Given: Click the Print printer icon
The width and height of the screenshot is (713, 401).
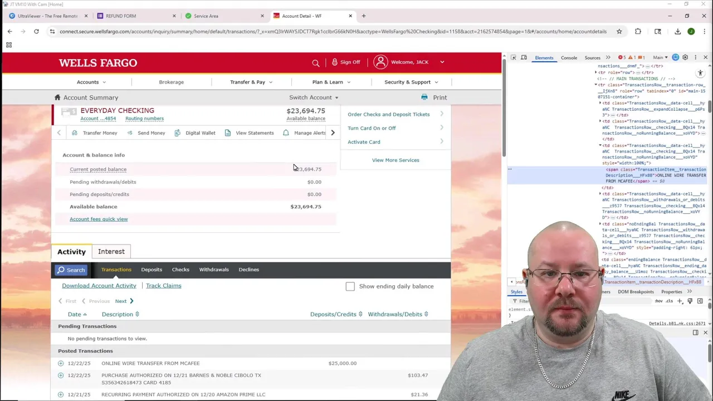Looking at the screenshot, I should click(424, 97).
